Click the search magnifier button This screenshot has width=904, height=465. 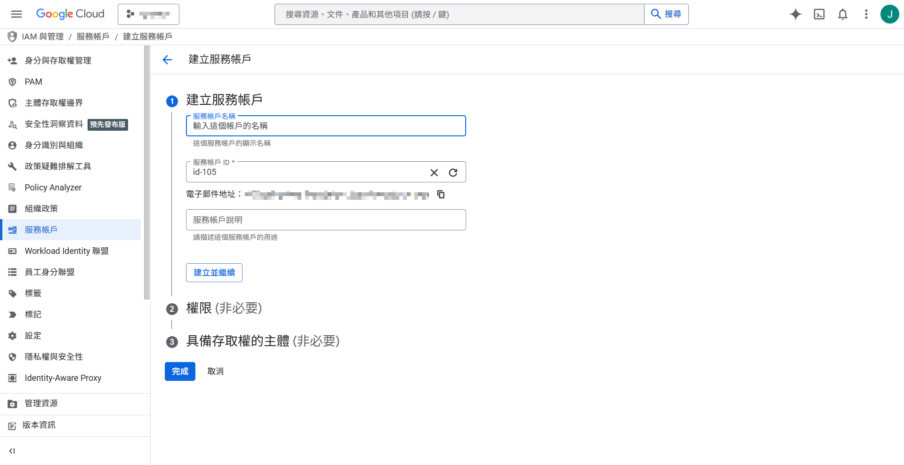click(666, 14)
